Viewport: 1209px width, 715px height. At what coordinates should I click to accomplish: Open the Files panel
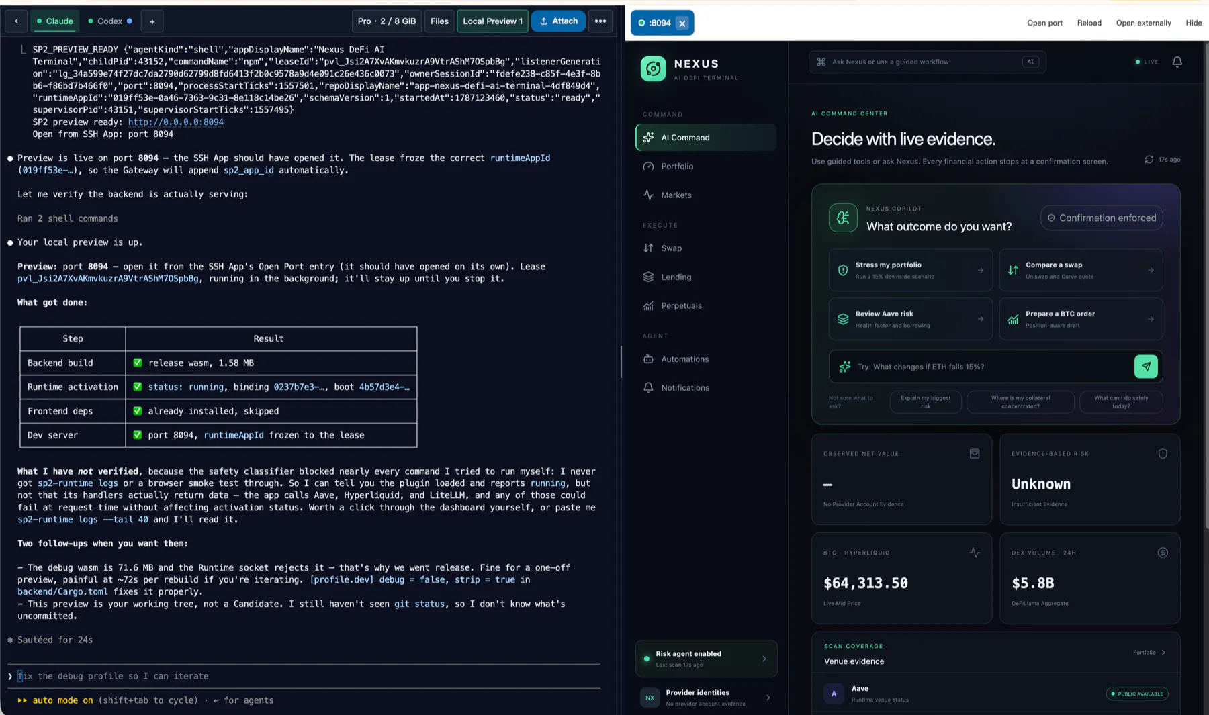[x=439, y=21]
